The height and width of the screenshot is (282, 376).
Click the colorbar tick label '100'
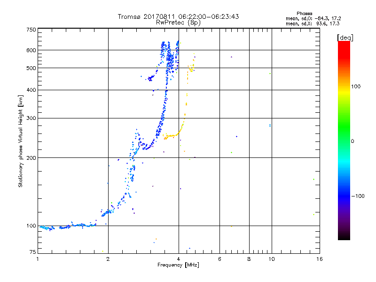[x=356, y=86]
